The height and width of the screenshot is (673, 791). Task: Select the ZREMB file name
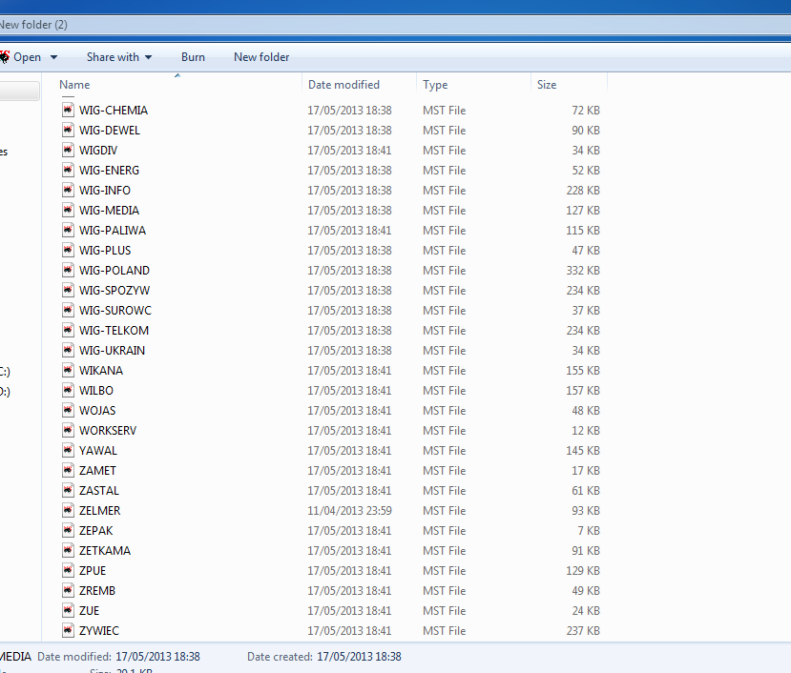[97, 591]
